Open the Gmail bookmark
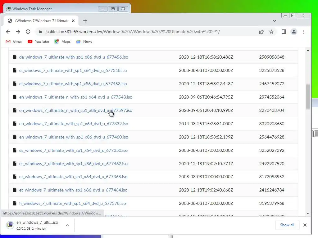 14,42
